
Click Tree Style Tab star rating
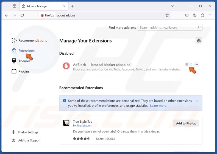point(82,139)
